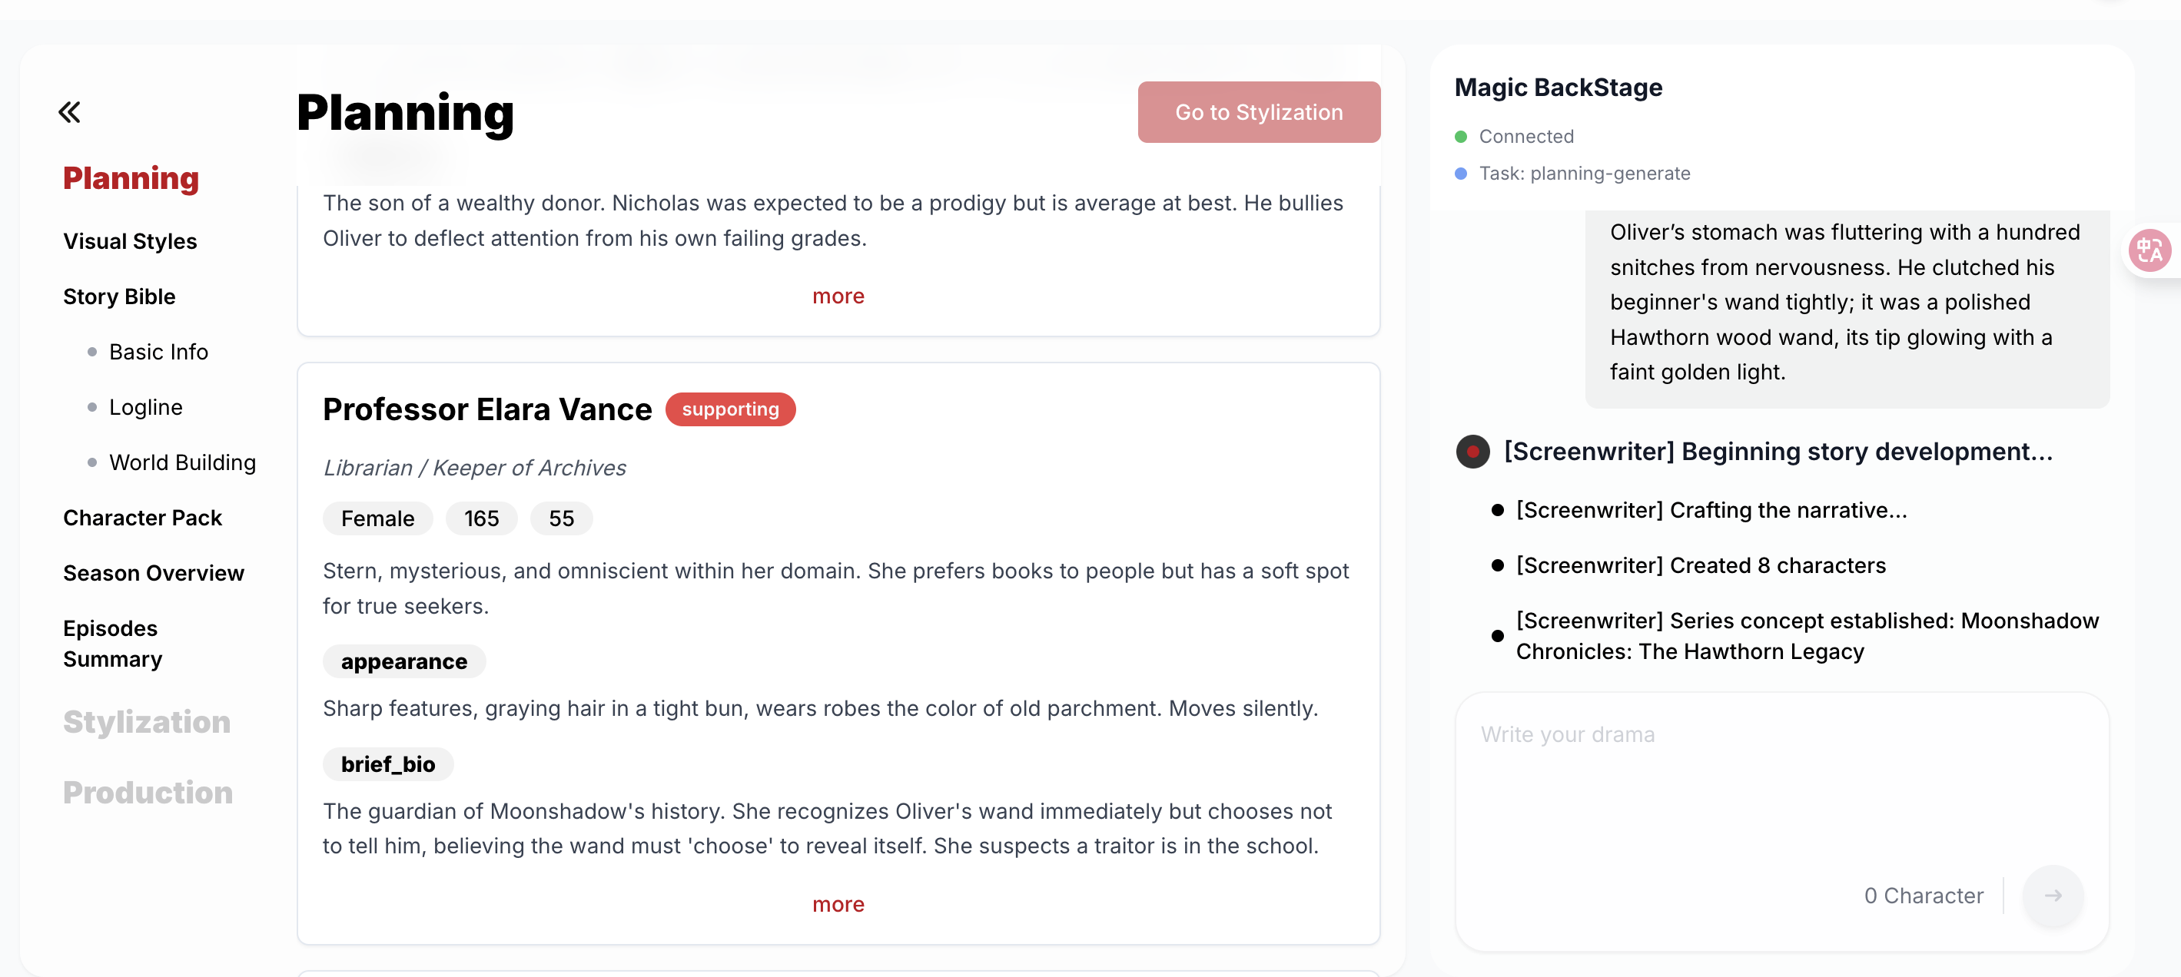Expand Nicholas character card with more
This screenshot has height=977, width=2181.
pos(838,296)
